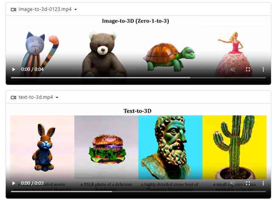The image size is (280, 204).
Task: Open text-to-3d.mp4 file dropdown arrow
Action: pyautogui.click(x=57, y=97)
